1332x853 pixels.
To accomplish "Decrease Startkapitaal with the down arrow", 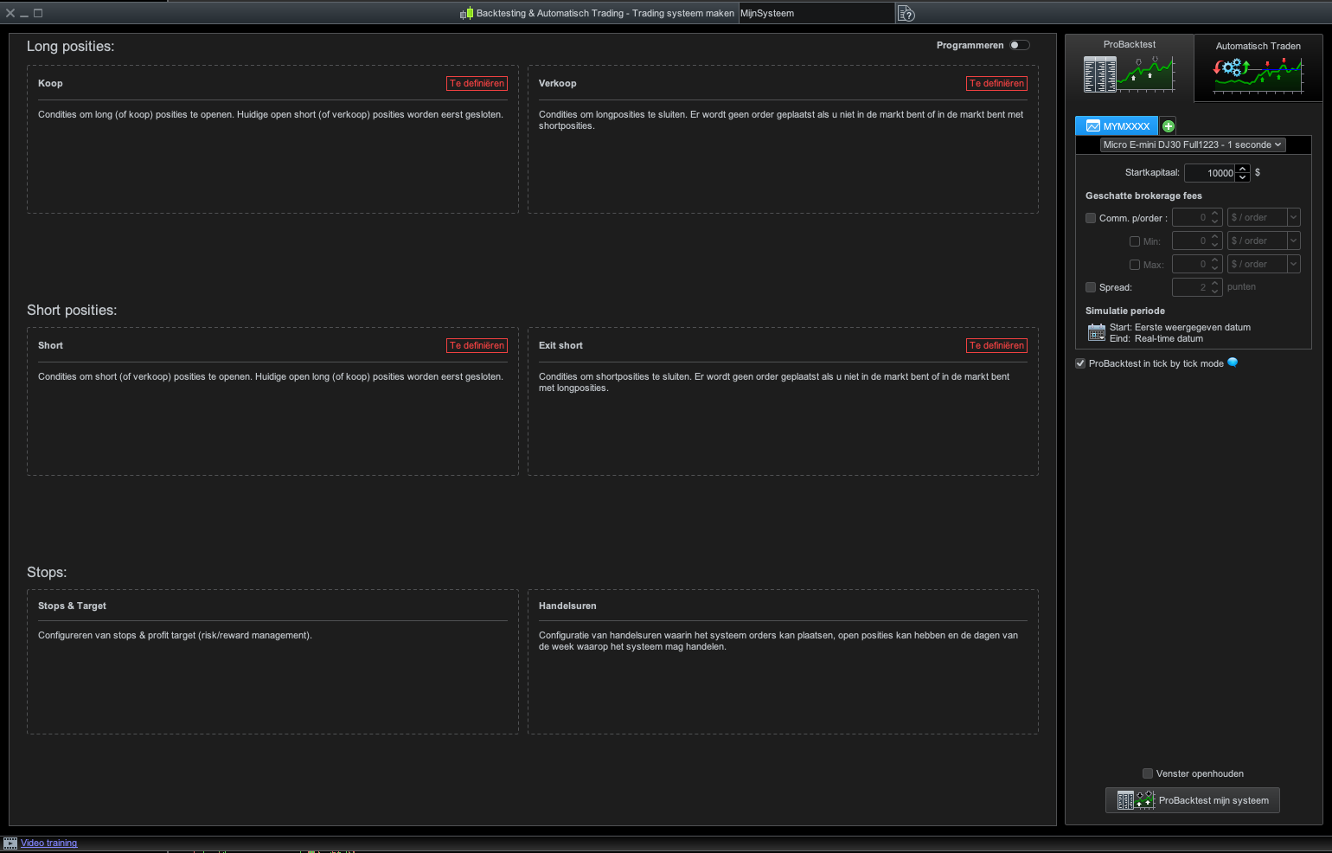I will click(1243, 177).
